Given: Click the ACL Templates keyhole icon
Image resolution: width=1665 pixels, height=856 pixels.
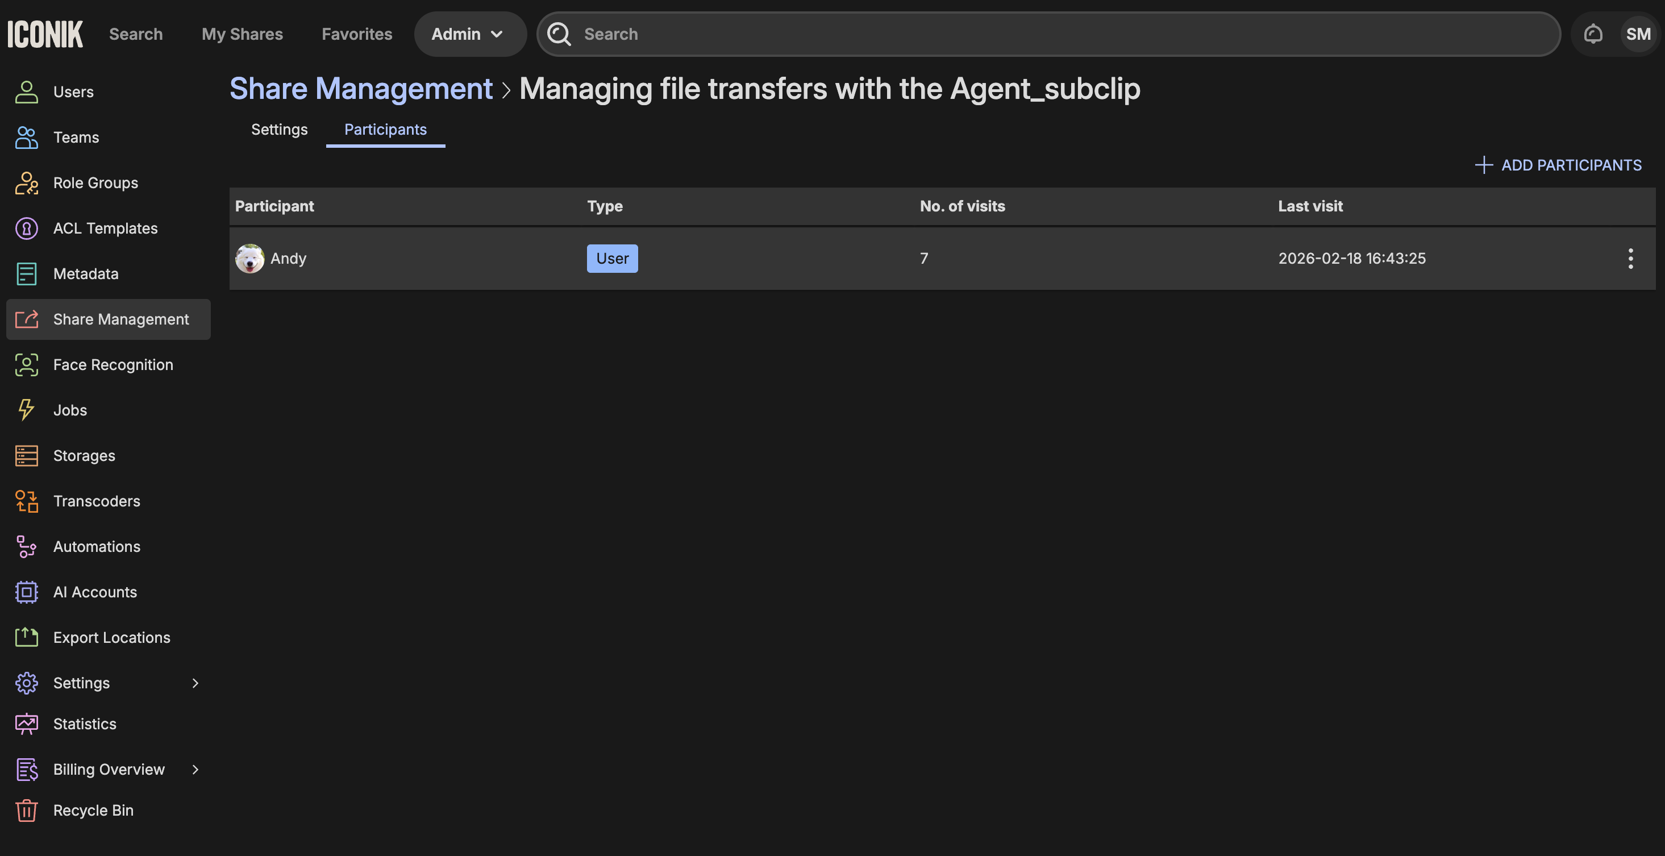Looking at the screenshot, I should (27, 228).
